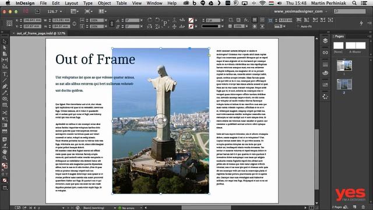Toggle screen mode at toolbox bottom
Viewport: 373px width, 210px height.
pos(5,188)
